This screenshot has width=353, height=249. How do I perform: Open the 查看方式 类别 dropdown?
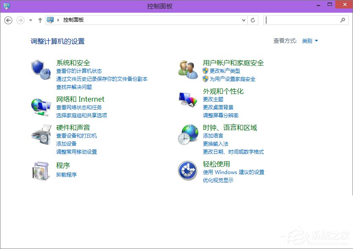(308, 41)
